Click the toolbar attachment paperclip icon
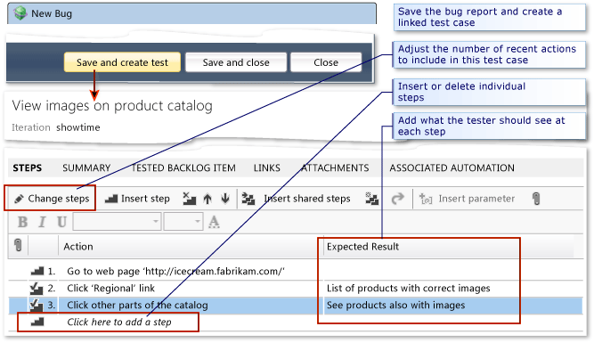The image size is (594, 343). (536, 198)
